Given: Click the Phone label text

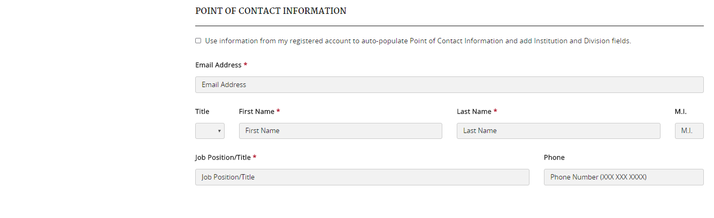Looking at the screenshot, I should pos(554,158).
